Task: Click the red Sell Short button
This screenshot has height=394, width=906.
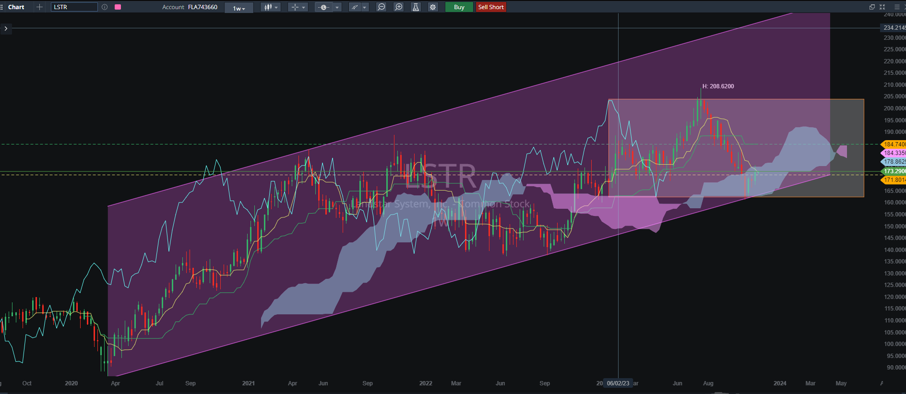Action: click(491, 7)
